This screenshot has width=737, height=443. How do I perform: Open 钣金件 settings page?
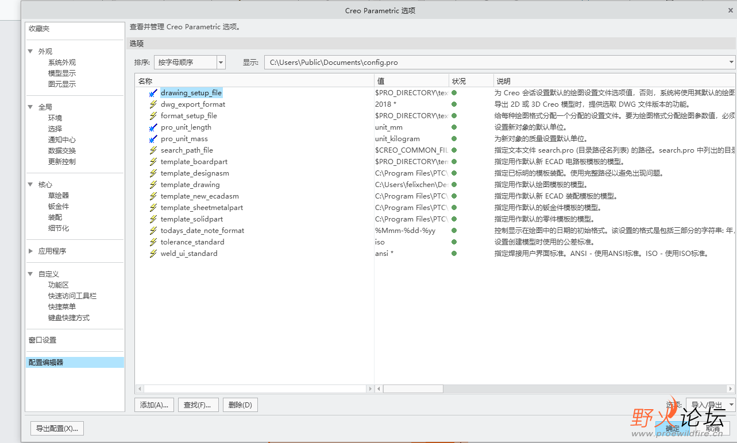59,207
